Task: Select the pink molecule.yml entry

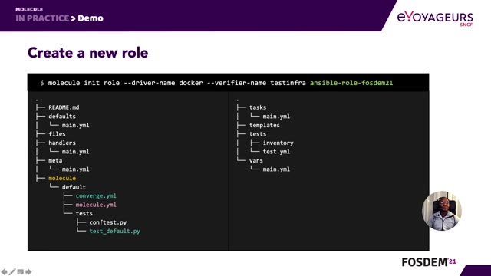Action: pyautogui.click(x=96, y=205)
